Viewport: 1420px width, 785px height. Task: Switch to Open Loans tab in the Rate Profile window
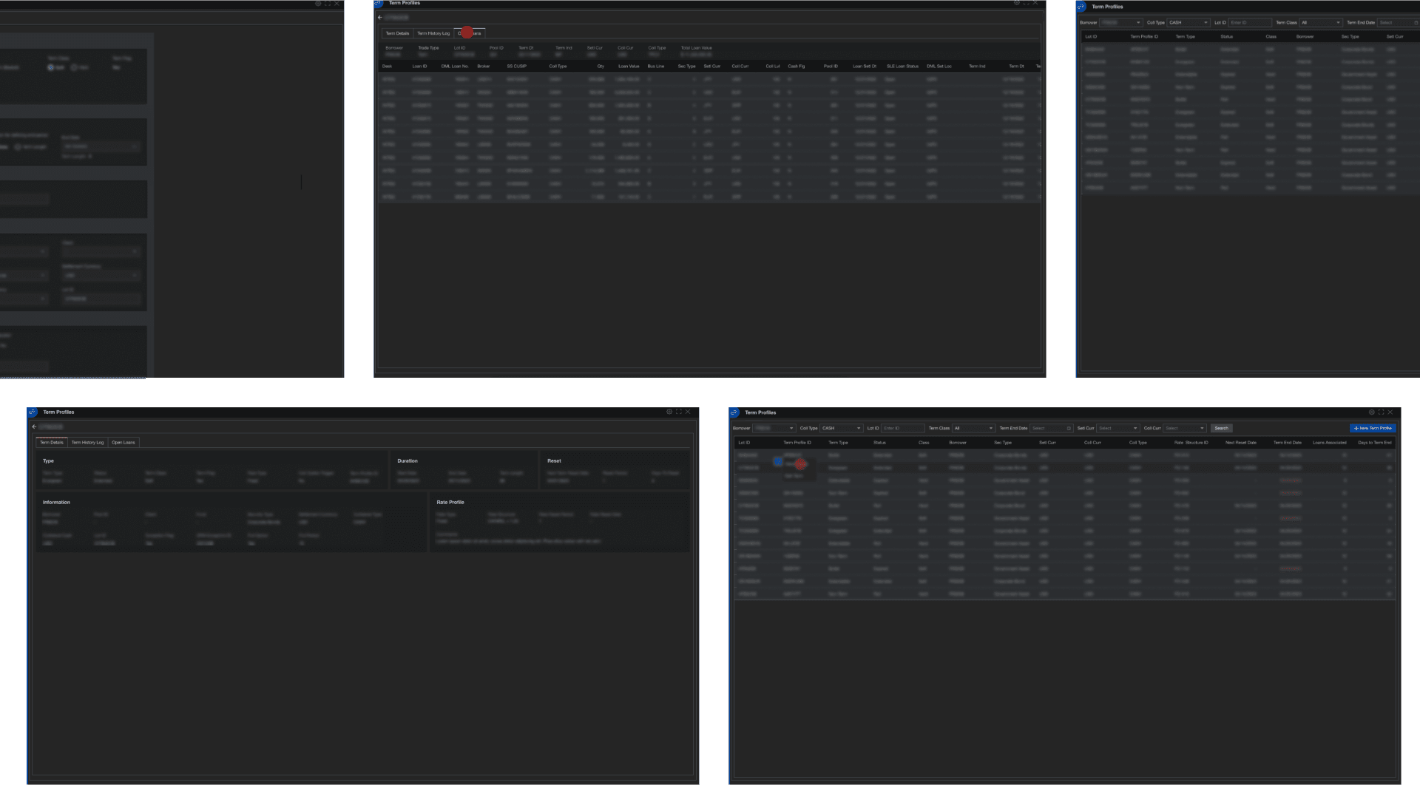(124, 442)
